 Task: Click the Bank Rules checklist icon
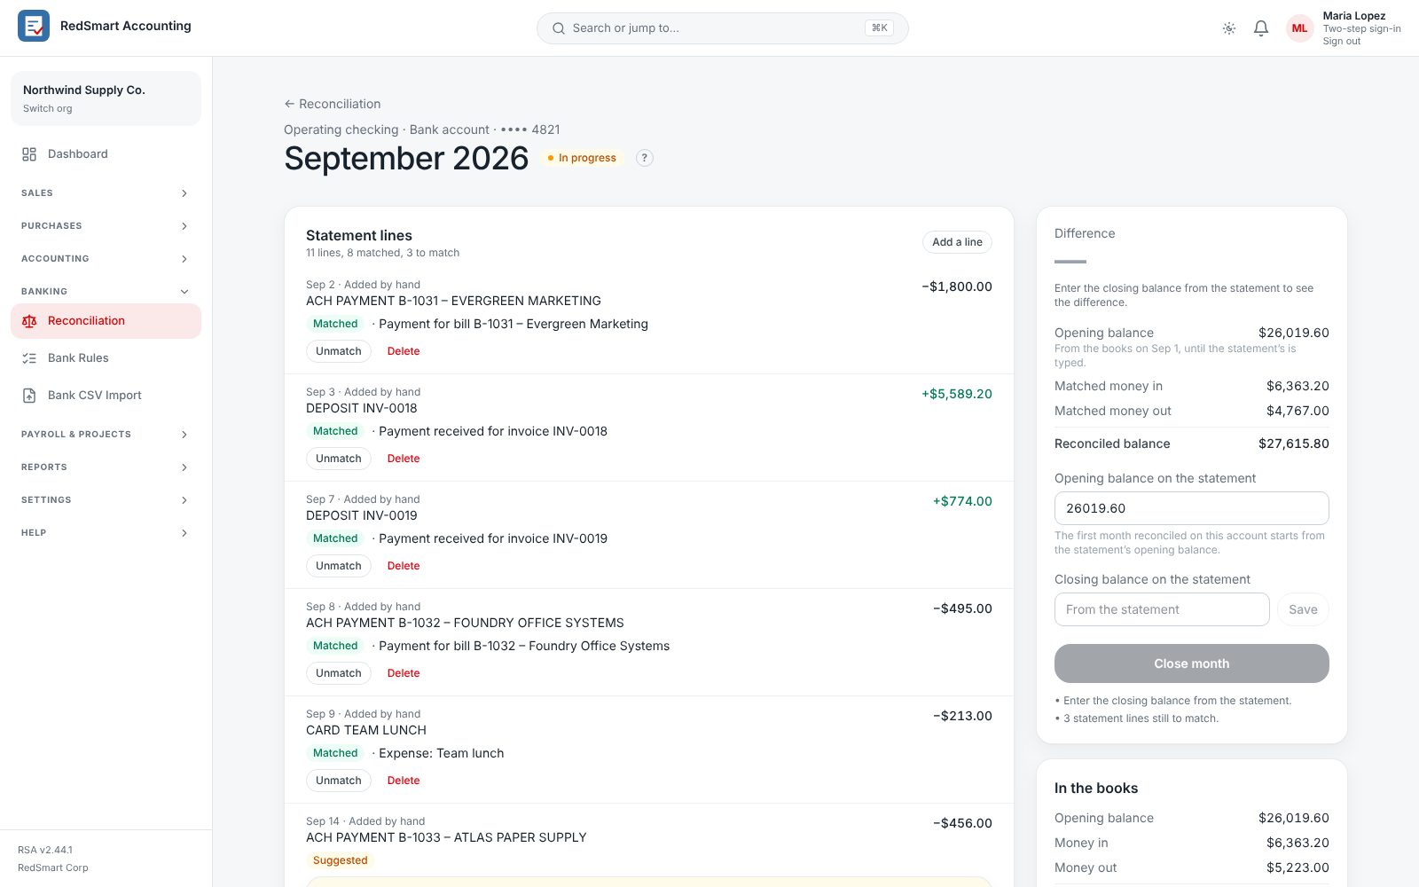tap(29, 358)
